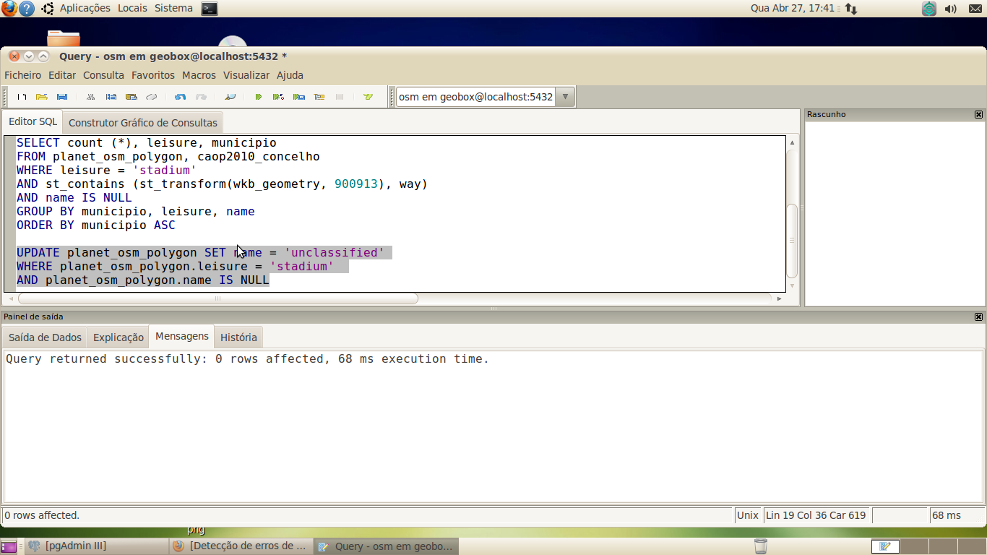Open the Favoritos menu

coord(153,75)
